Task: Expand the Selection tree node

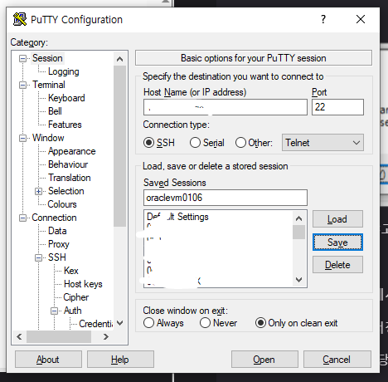Action: point(38,191)
